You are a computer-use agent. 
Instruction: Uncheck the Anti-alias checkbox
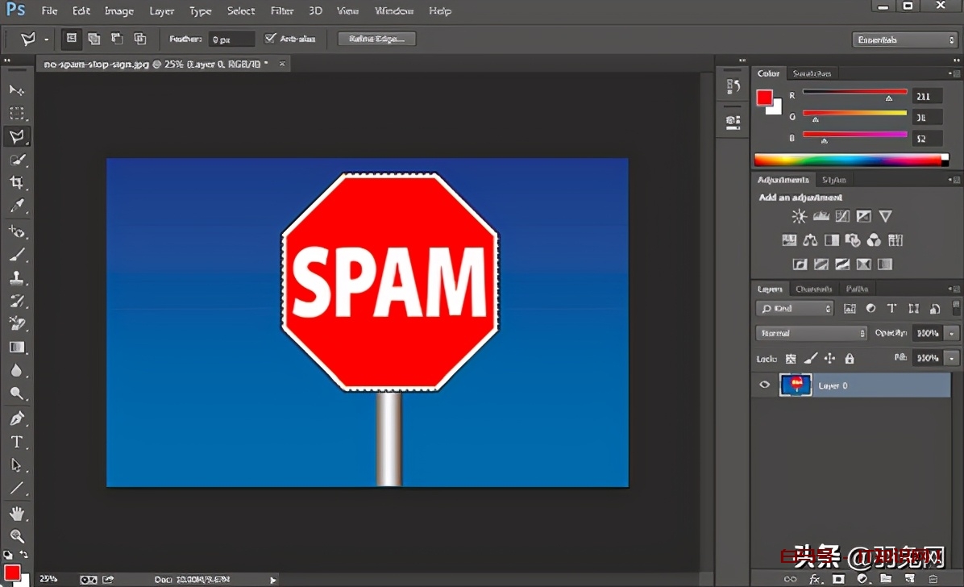pyautogui.click(x=270, y=39)
